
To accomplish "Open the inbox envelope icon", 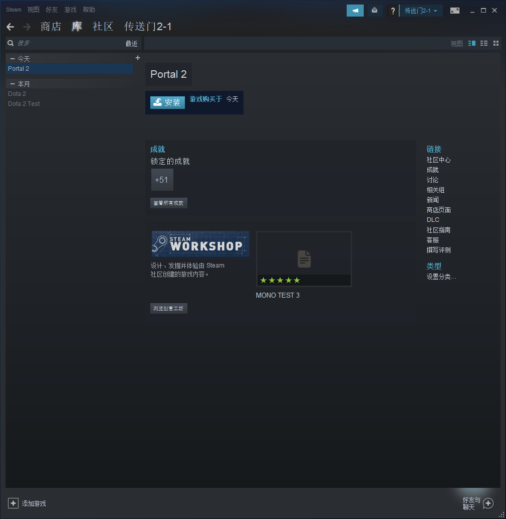I will [x=375, y=11].
